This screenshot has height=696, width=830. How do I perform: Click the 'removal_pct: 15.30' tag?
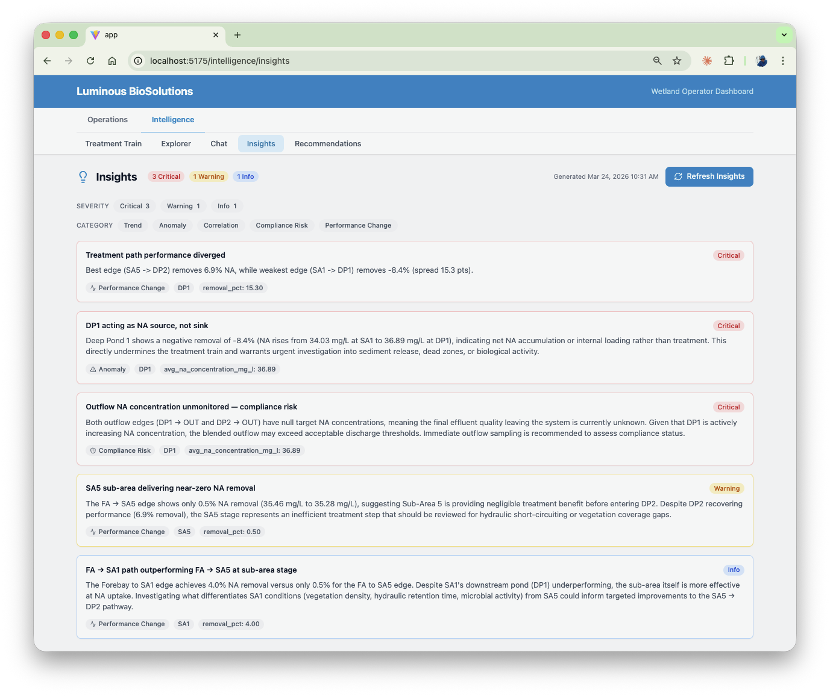click(x=233, y=288)
